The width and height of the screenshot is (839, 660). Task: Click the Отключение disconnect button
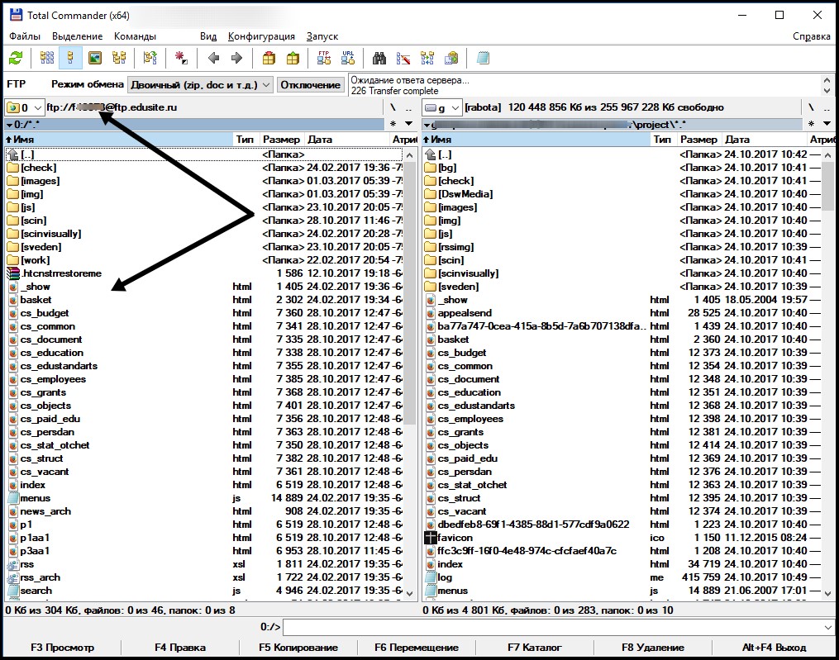tap(310, 84)
